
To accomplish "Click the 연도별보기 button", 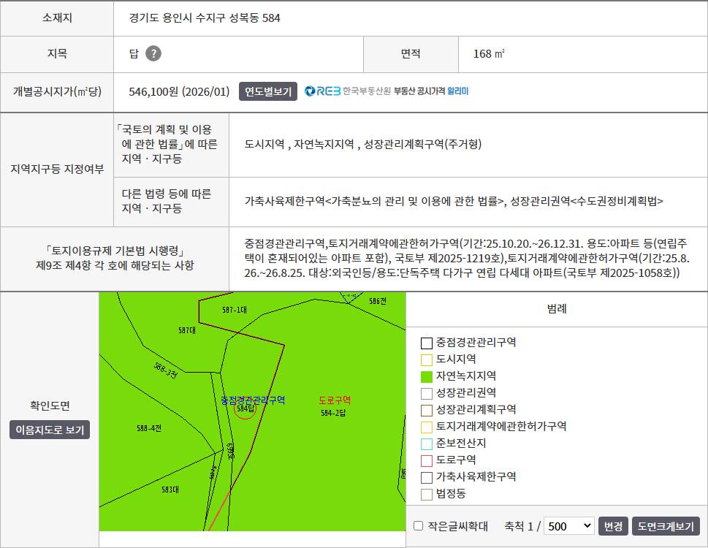I will [x=267, y=91].
